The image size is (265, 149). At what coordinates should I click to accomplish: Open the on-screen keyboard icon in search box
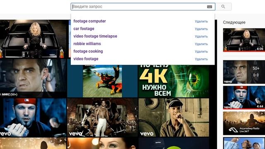pyautogui.click(x=210, y=7)
